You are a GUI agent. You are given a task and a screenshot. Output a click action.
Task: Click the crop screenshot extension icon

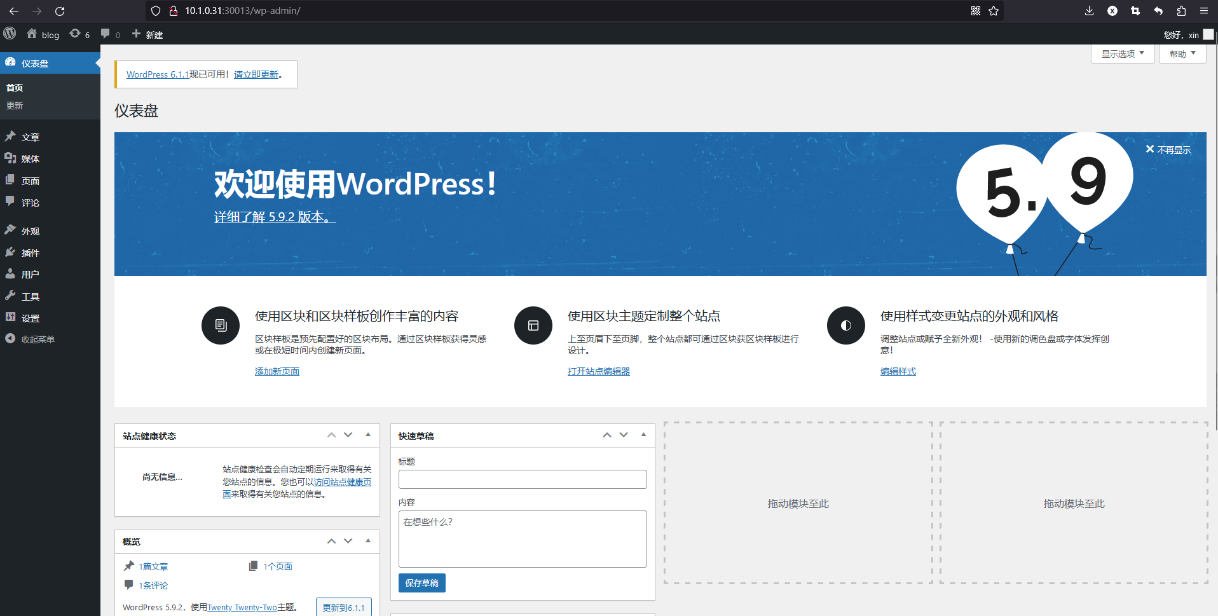1135,11
